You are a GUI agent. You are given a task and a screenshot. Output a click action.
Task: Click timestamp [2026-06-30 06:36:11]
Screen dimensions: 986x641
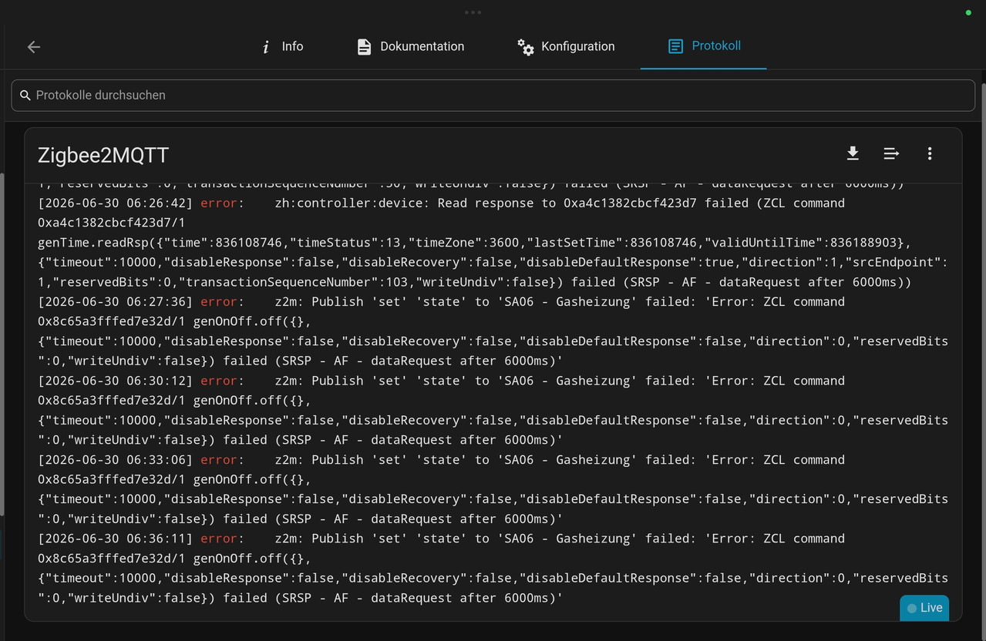[116, 539]
